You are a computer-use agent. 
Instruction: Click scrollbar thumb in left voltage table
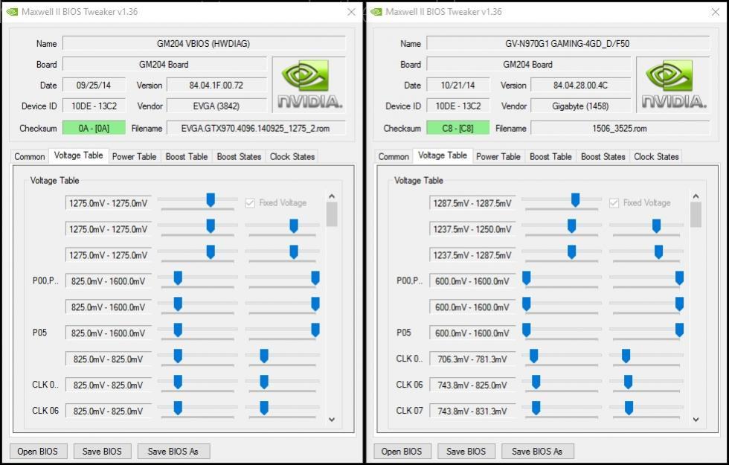pyautogui.click(x=332, y=215)
